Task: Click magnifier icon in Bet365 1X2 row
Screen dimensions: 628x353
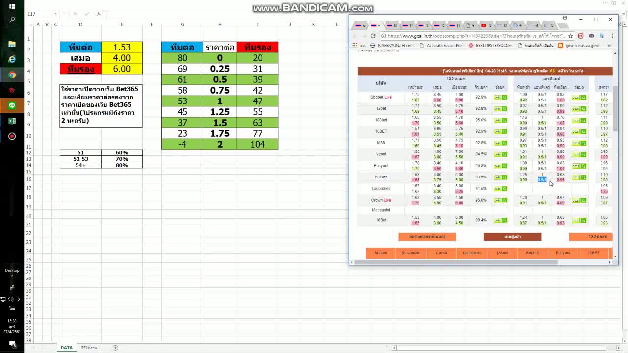Action: [x=504, y=177]
